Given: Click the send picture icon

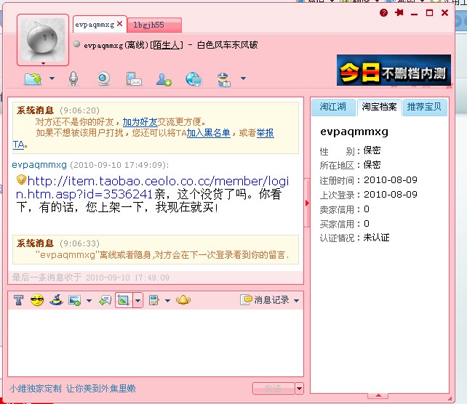Looking at the screenshot, I should click(x=75, y=301).
